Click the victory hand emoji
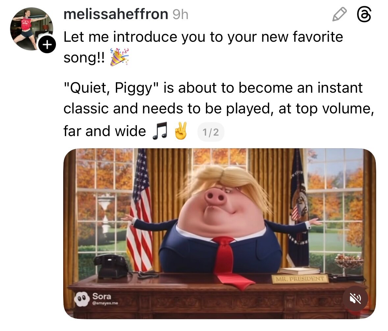Screen dimensions: 388x331 [x=181, y=130]
